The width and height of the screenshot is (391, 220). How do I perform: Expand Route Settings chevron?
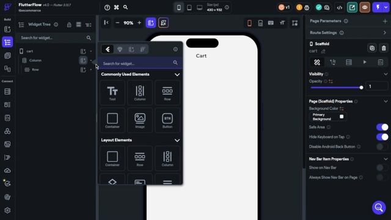385,32
